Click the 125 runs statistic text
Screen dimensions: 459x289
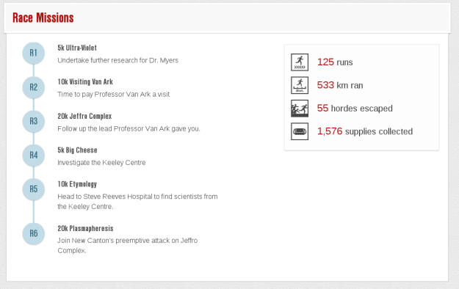[x=335, y=62]
